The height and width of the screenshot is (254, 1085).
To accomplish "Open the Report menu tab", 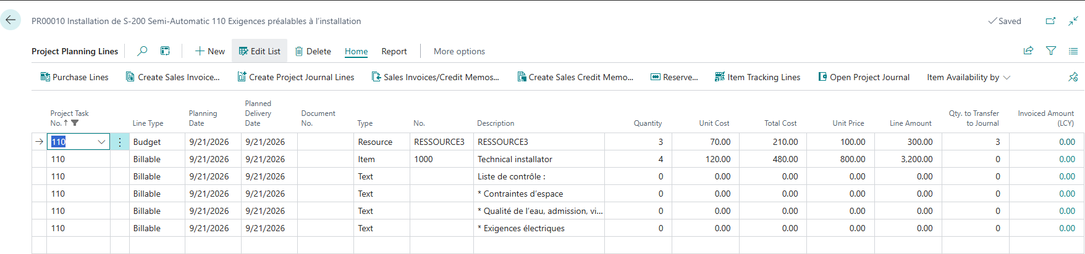I will 394,51.
